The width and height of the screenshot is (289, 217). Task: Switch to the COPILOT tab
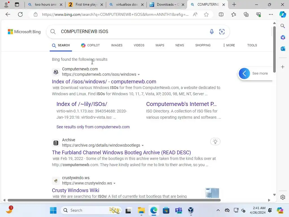pos(91,45)
